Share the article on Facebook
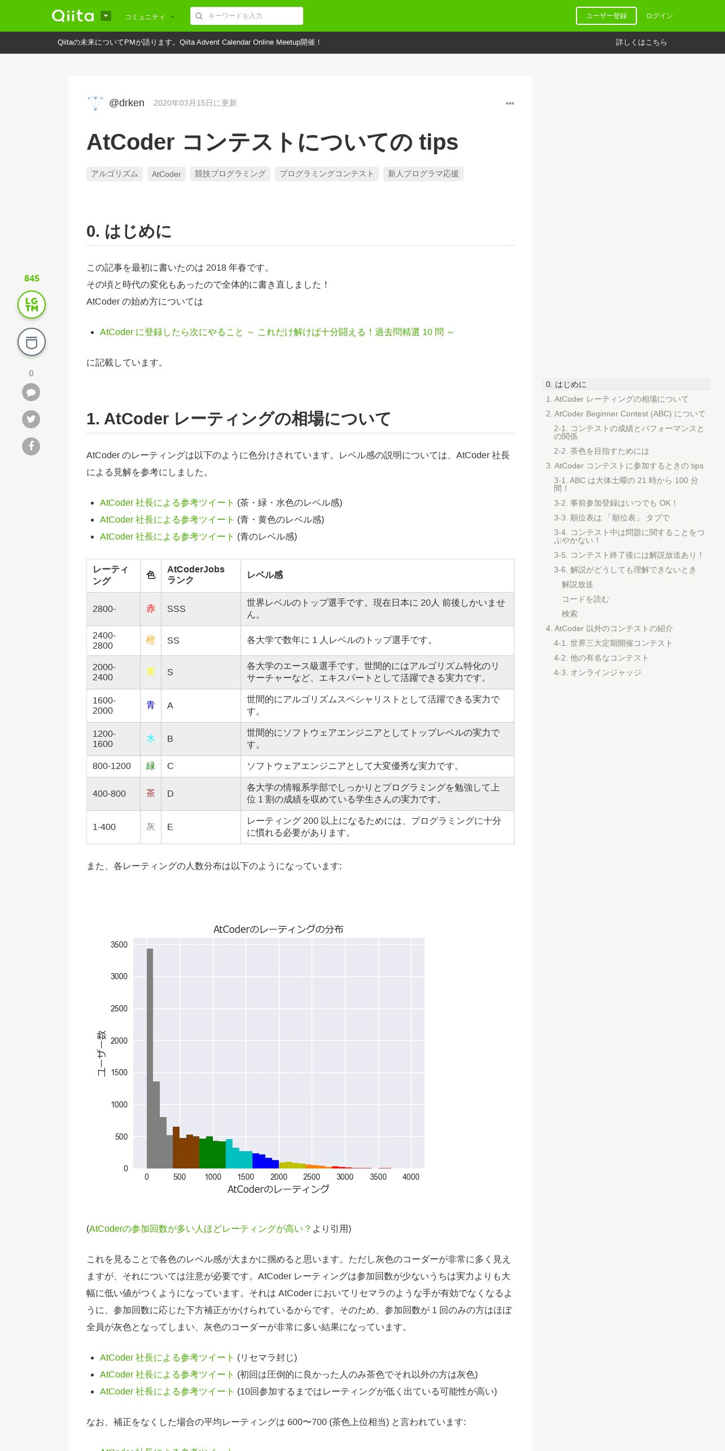725x1451 pixels. tap(31, 446)
